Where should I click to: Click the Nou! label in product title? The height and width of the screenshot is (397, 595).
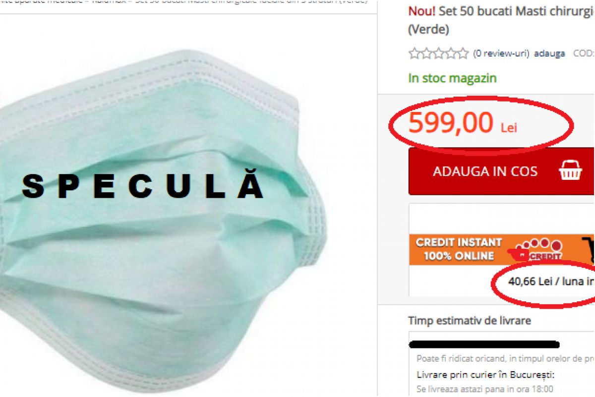[x=421, y=12]
